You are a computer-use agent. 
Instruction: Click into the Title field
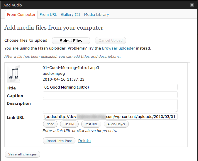(x=110, y=87)
